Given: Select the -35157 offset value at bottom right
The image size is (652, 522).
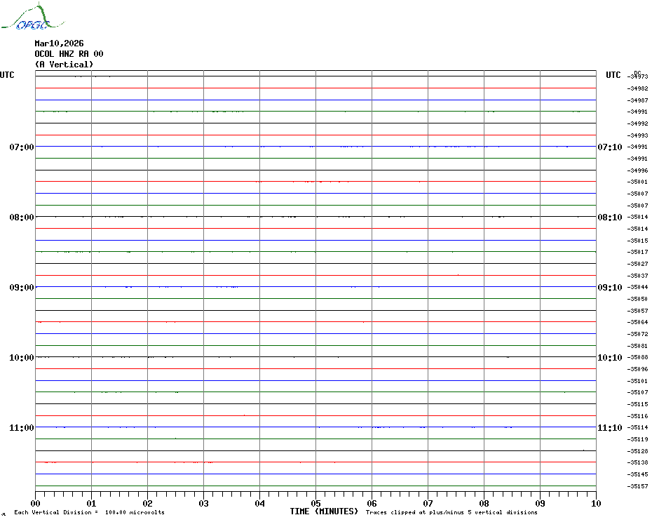Looking at the screenshot, I should point(638,486).
